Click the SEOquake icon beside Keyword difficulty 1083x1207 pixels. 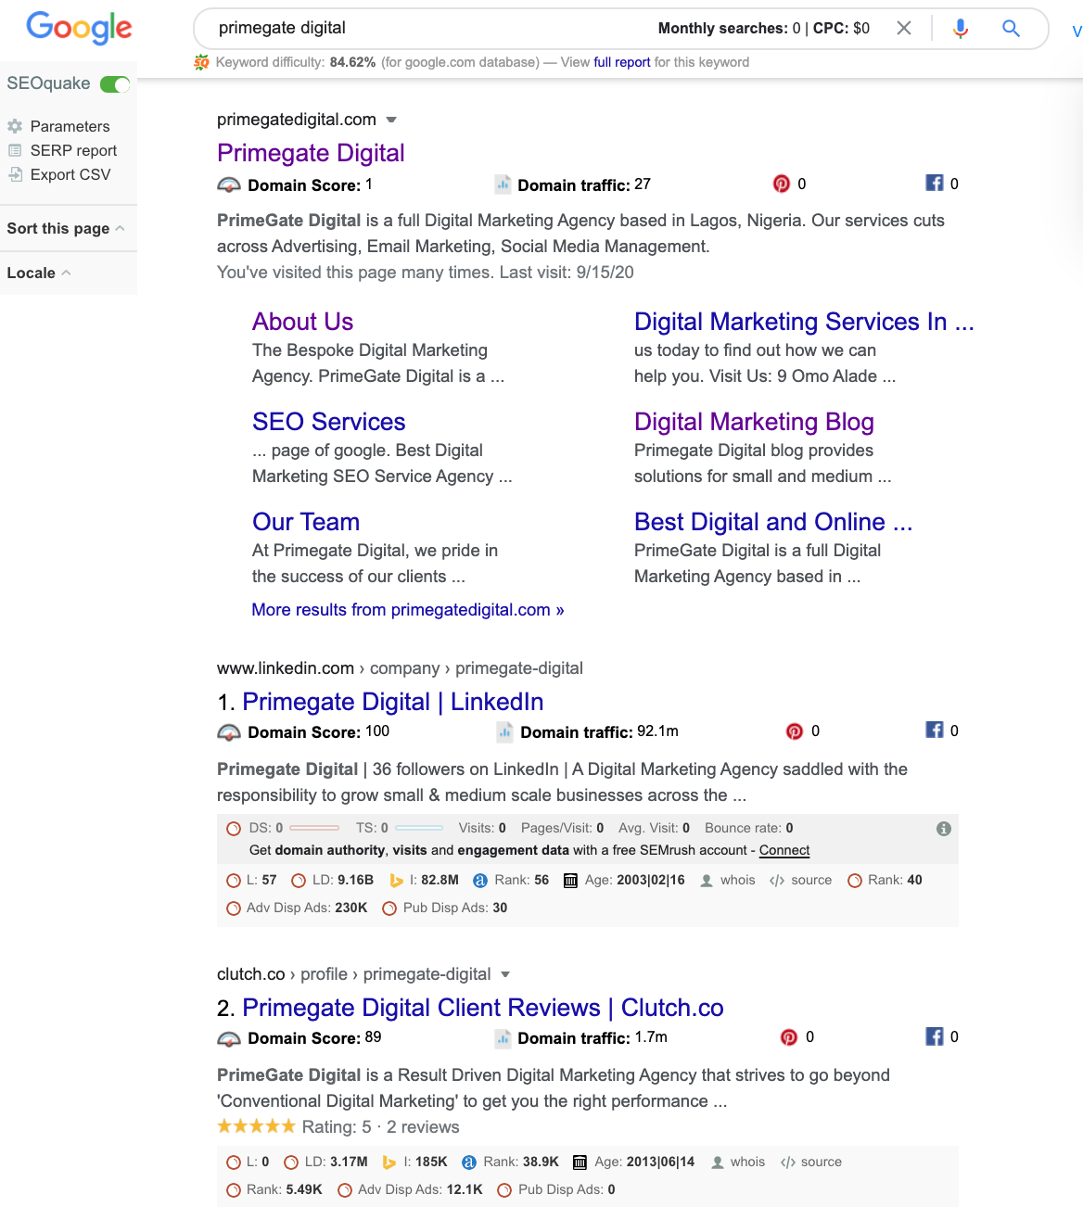pyautogui.click(x=201, y=62)
